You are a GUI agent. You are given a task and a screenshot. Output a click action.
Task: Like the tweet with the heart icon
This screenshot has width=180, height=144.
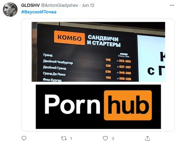[x=105, y=138]
